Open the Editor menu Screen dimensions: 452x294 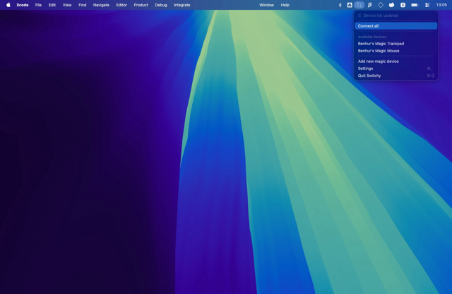[121, 5]
